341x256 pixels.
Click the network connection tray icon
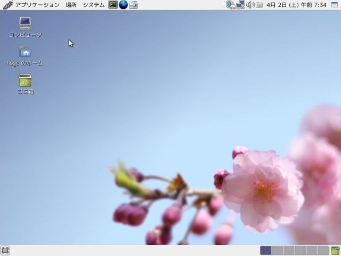tap(240, 5)
